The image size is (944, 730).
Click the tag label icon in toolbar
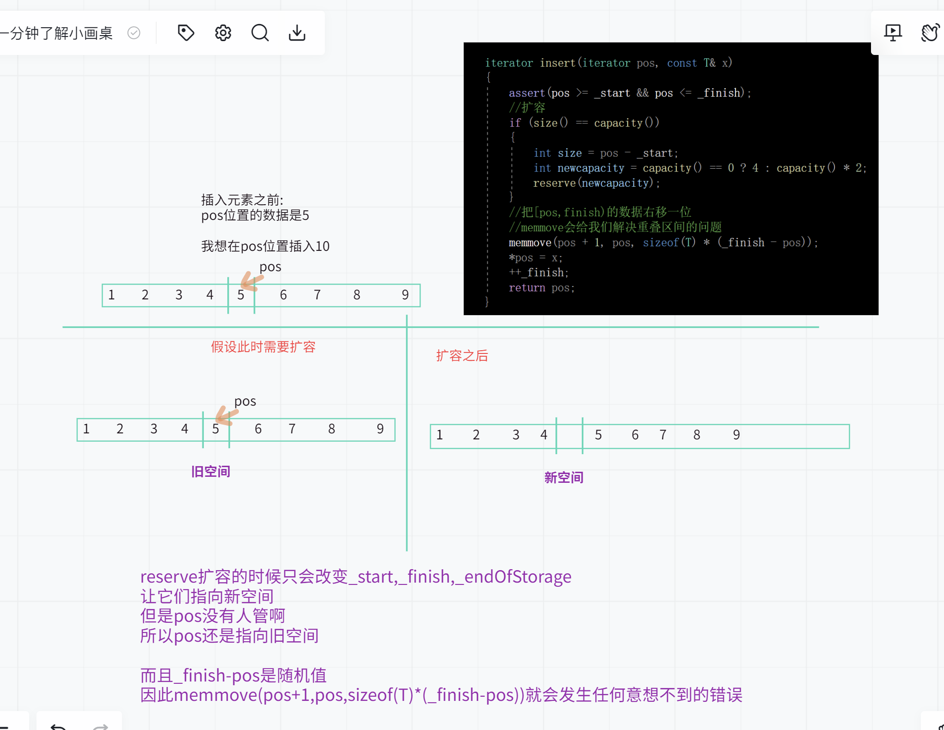pyautogui.click(x=186, y=33)
